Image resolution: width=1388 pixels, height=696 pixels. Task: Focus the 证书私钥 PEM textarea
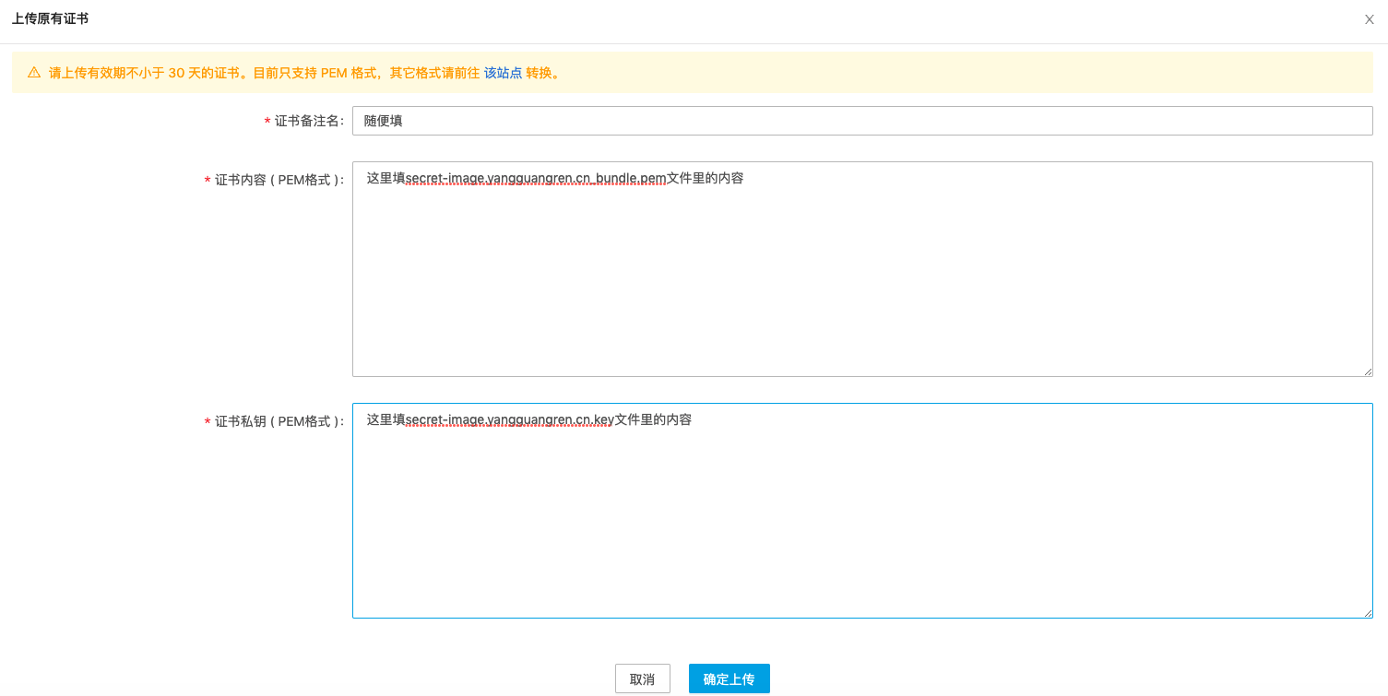pos(862,511)
